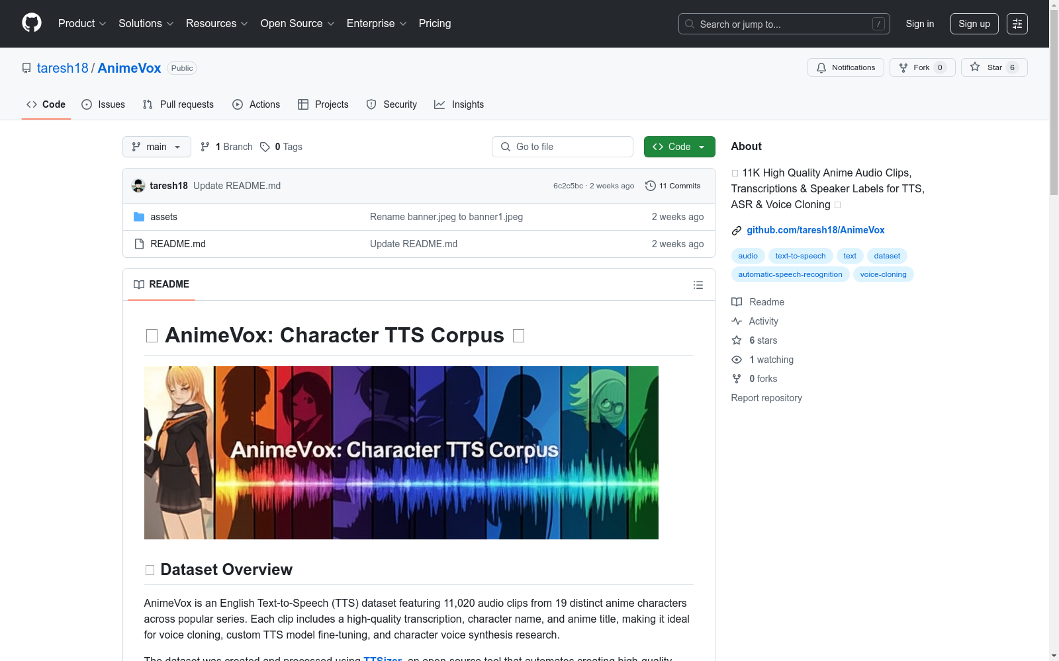The width and height of the screenshot is (1059, 661).
Task: Select the text topic tag
Action: click(x=850, y=256)
